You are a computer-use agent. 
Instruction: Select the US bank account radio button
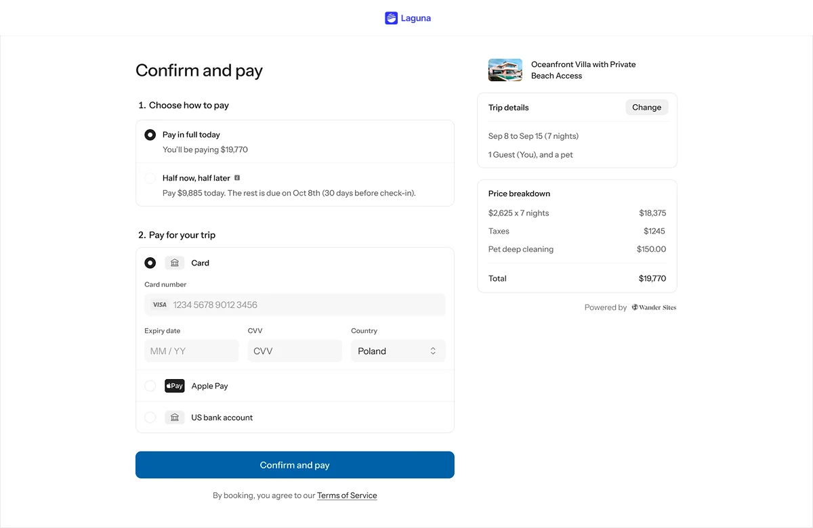point(150,418)
